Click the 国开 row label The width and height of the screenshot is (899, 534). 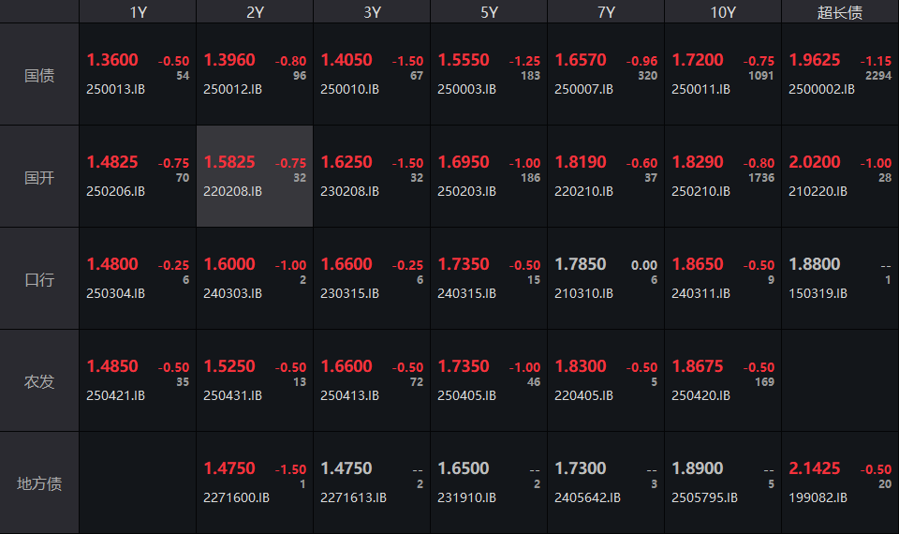click(x=39, y=177)
